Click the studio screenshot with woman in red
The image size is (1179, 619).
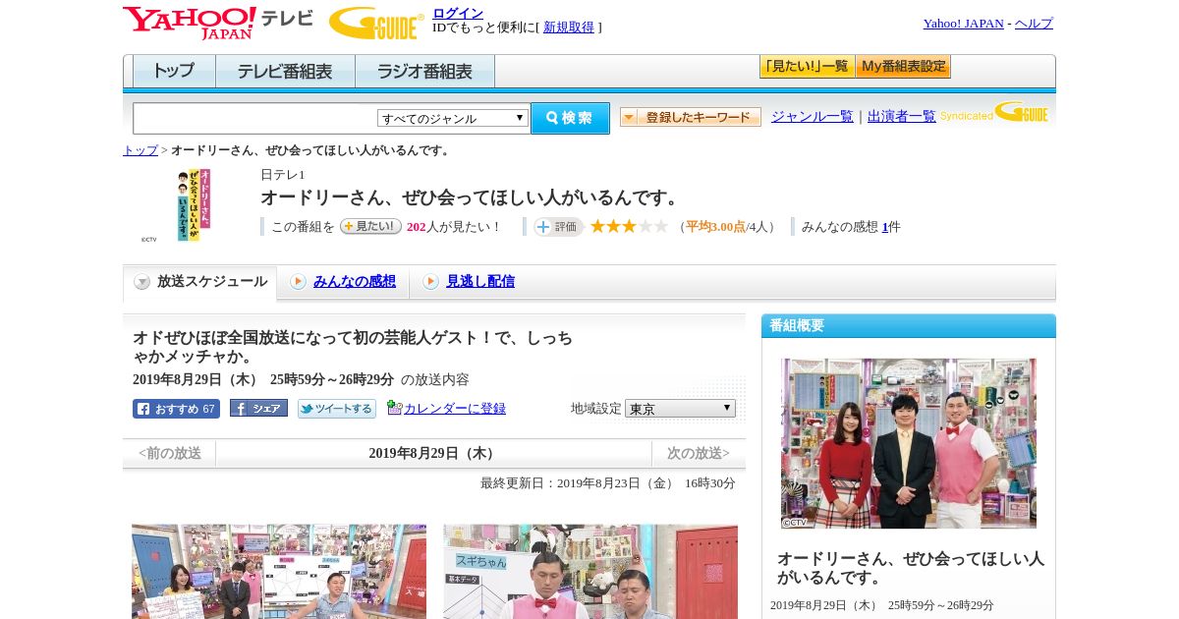(279, 571)
